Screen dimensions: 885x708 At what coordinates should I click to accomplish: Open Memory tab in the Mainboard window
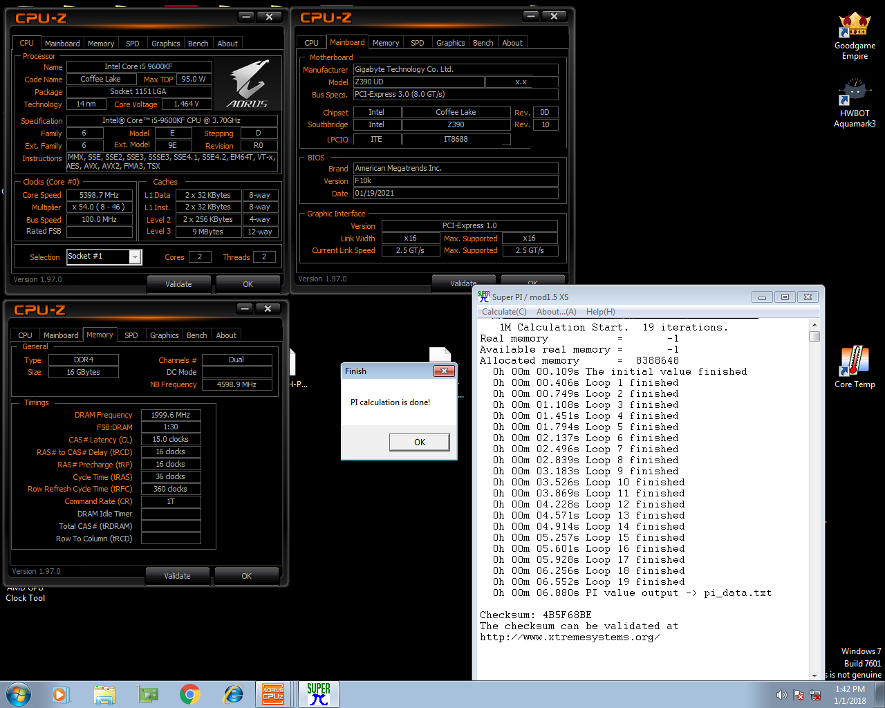click(386, 43)
